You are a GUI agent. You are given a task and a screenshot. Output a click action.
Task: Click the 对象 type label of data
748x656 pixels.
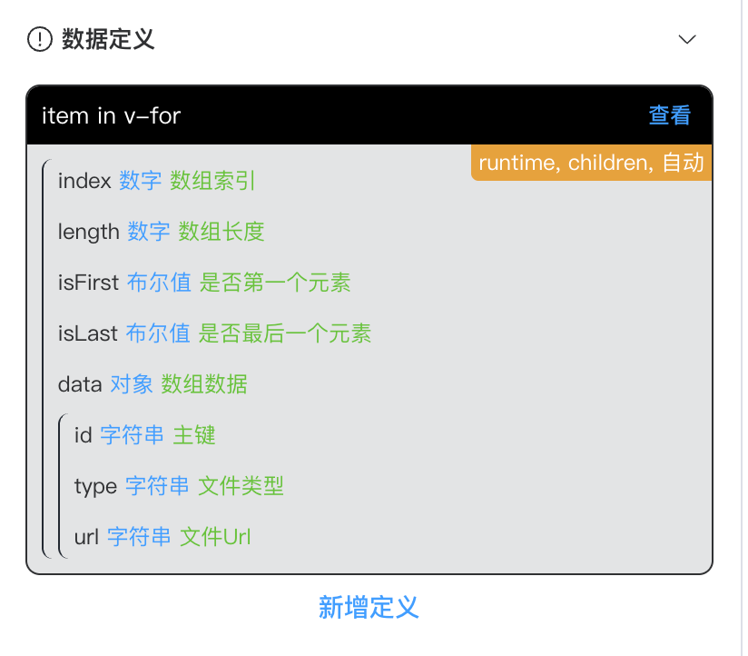[x=132, y=384]
